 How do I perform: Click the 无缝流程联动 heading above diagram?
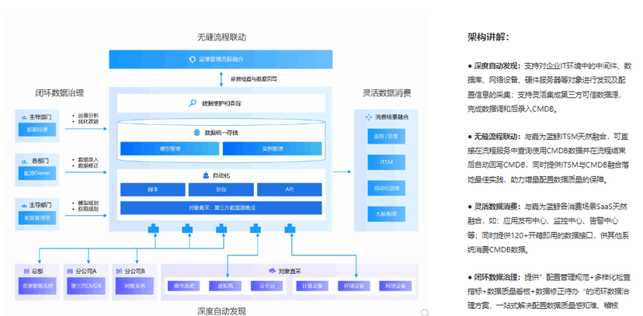click(x=221, y=38)
